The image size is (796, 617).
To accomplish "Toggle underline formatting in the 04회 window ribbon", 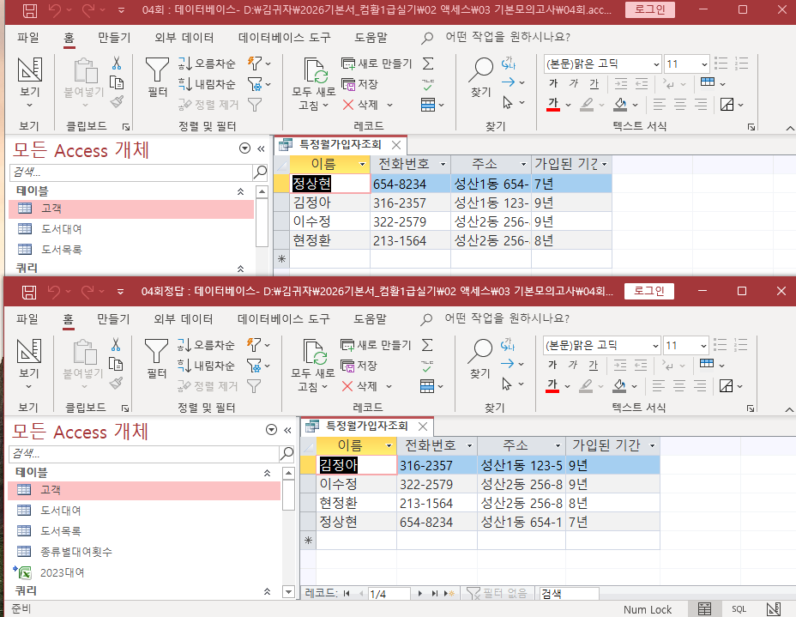I will 594,83.
